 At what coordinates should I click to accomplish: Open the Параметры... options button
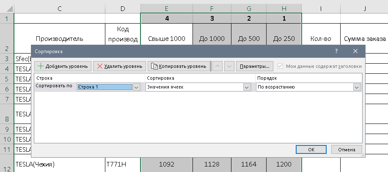pyautogui.click(x=254, y=66)
